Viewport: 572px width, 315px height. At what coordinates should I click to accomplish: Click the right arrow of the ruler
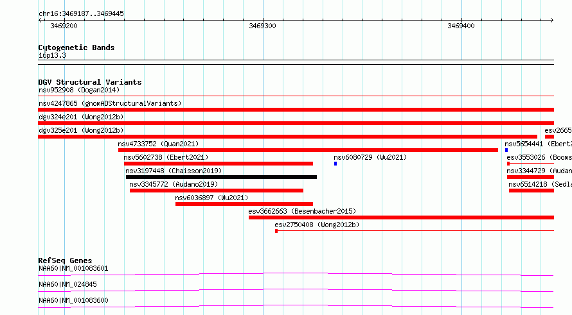(x=552, y=20)
